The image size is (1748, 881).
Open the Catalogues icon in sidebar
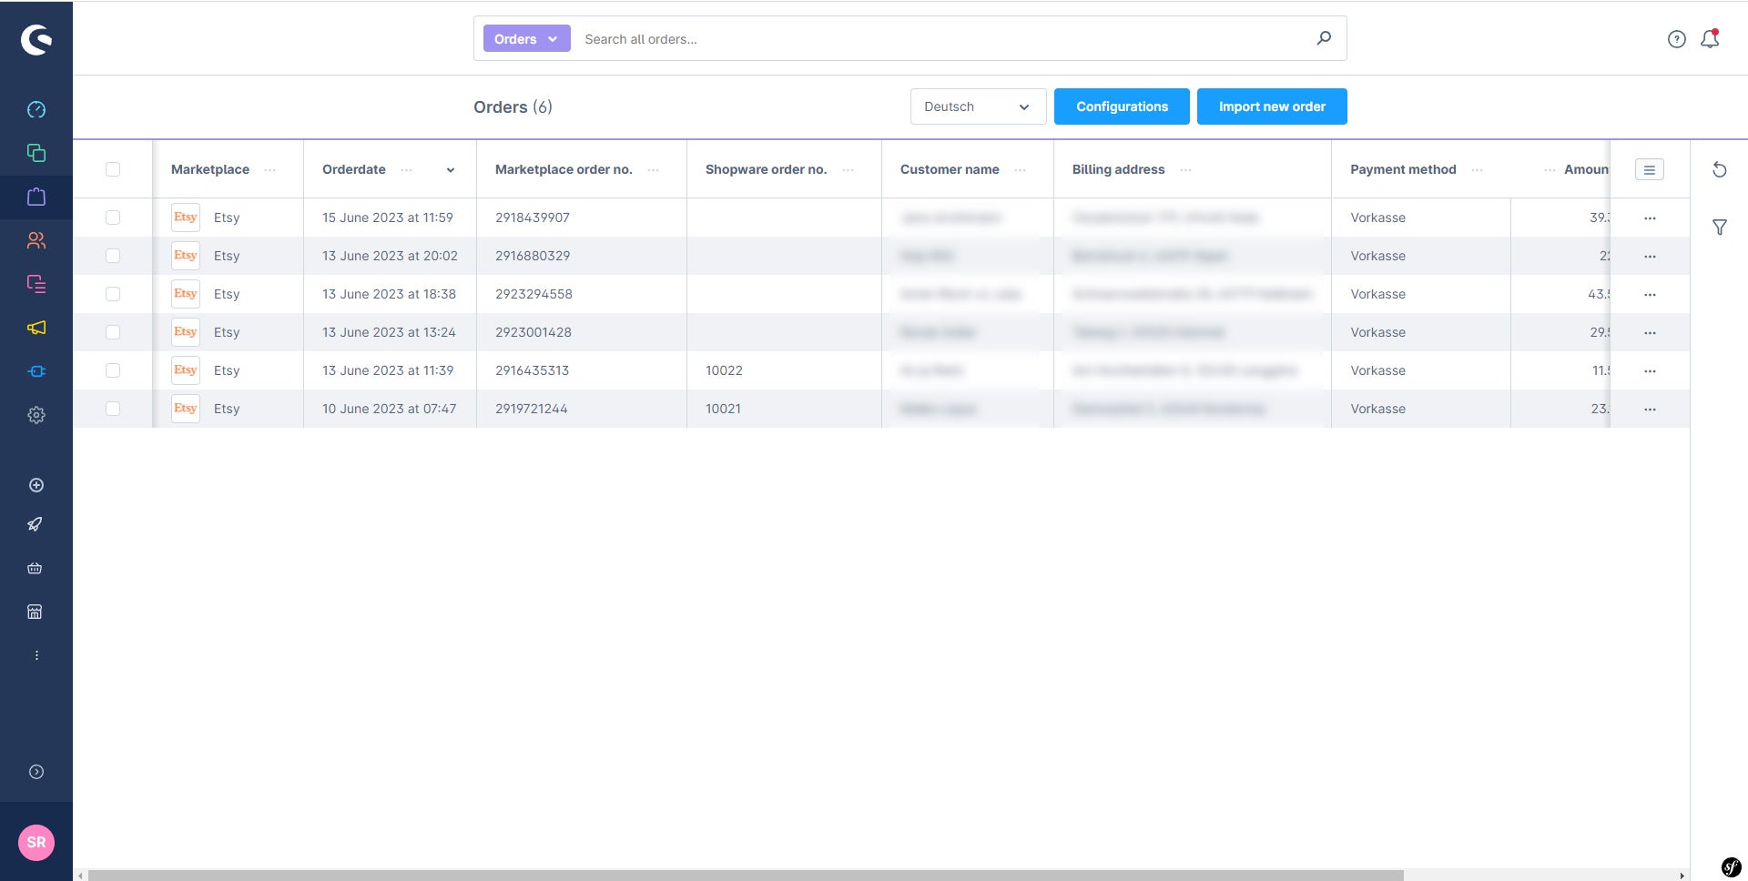(x=36, y=153)
